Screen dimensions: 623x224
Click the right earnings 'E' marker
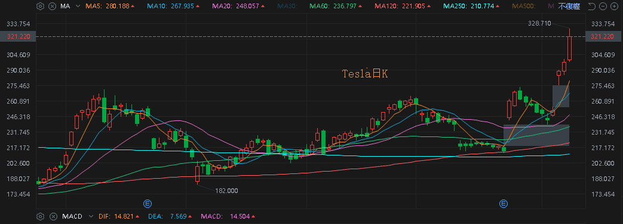click(504, 204)
